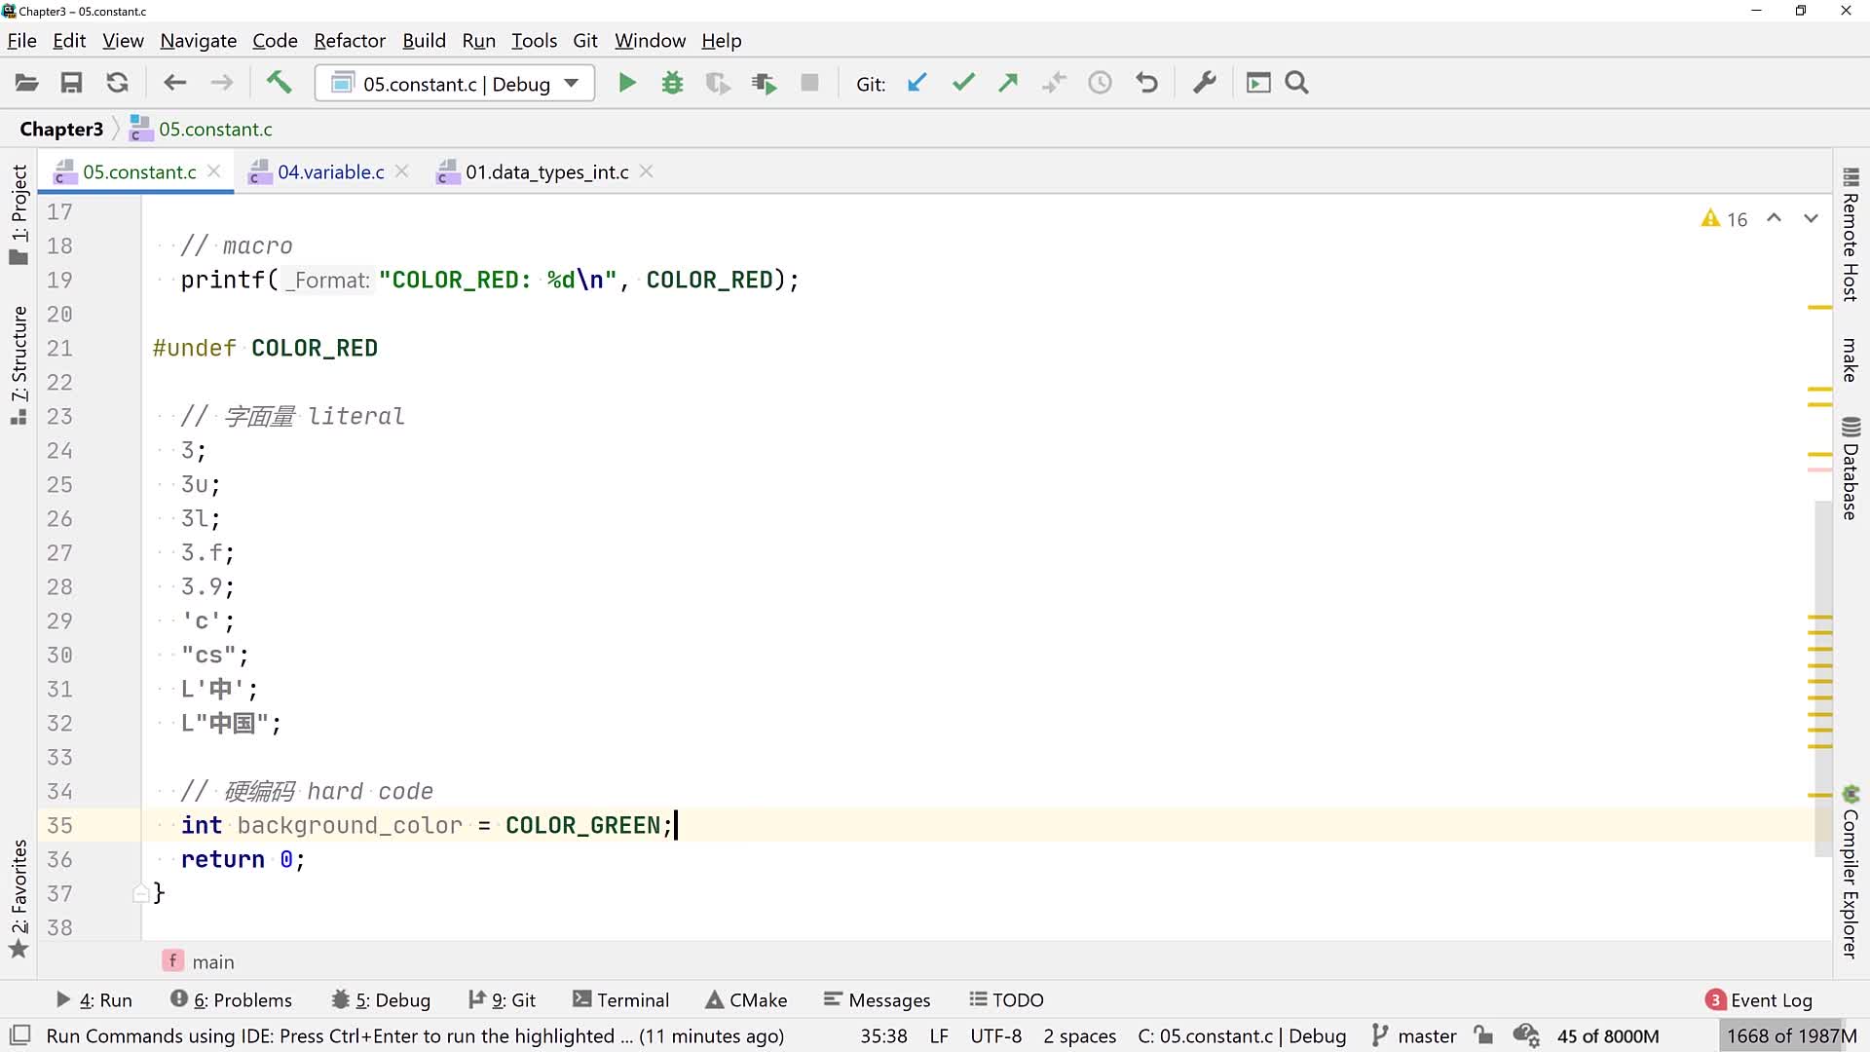
Task: Open the Terminal tool window
Action: coord(621,1000)
